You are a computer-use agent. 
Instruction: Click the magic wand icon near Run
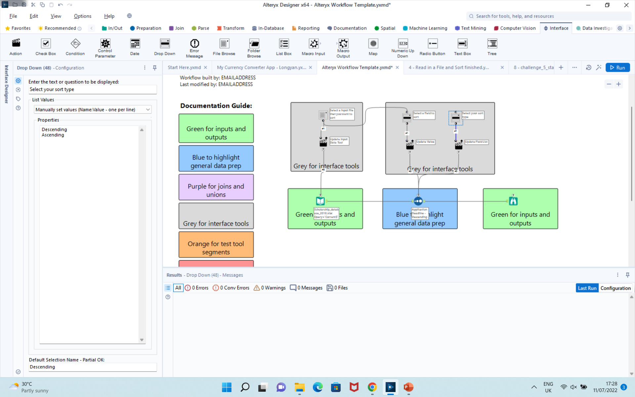pyautogui.click(x=599, y=67)
